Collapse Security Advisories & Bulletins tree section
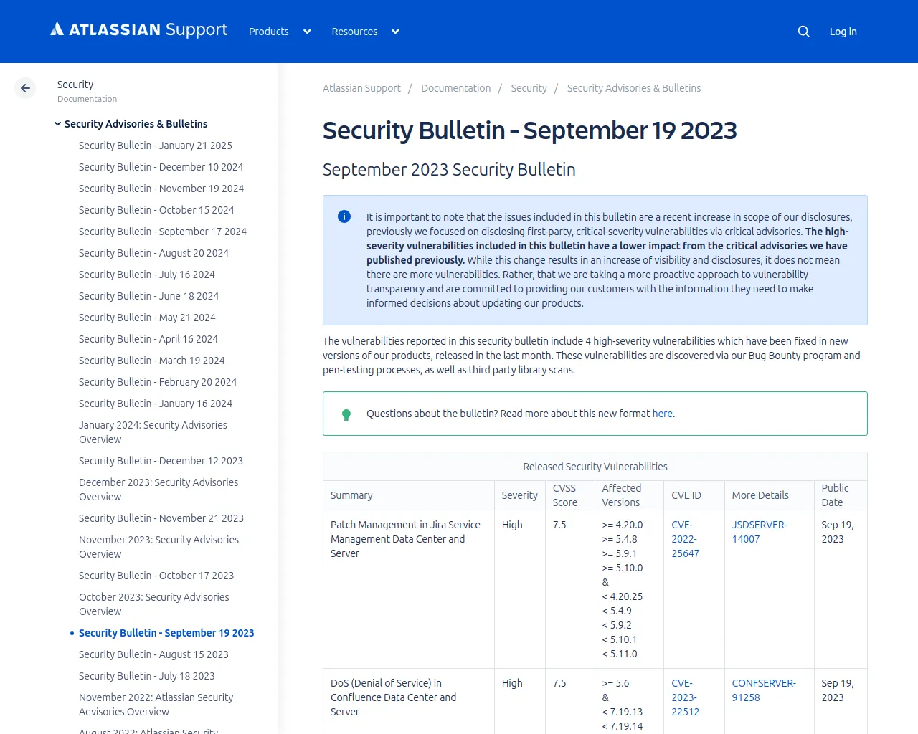The height and width of the screenshot is (734, 918). coord(58,124)
